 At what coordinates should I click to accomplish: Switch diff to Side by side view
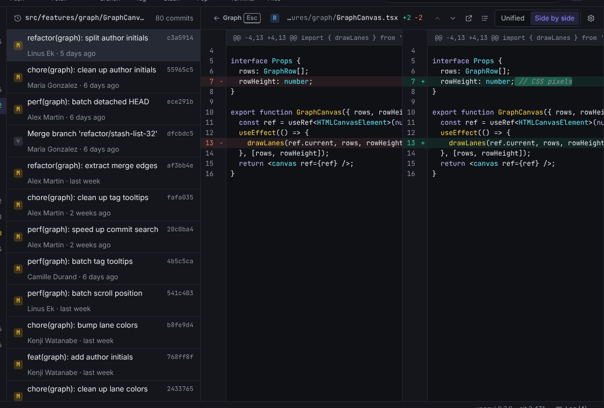554,18
